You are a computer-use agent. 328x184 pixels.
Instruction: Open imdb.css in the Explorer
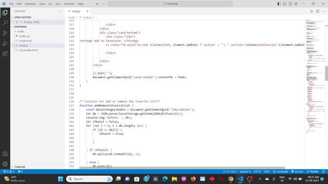[25, 36]
